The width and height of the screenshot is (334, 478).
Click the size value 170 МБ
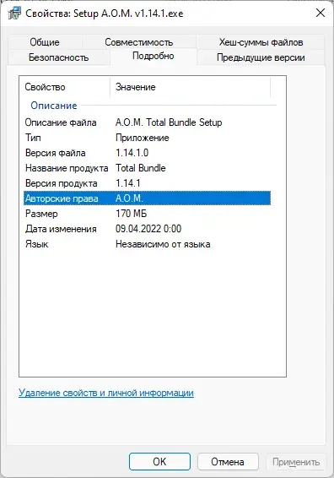pyautogui.click(x=131, y=214)
